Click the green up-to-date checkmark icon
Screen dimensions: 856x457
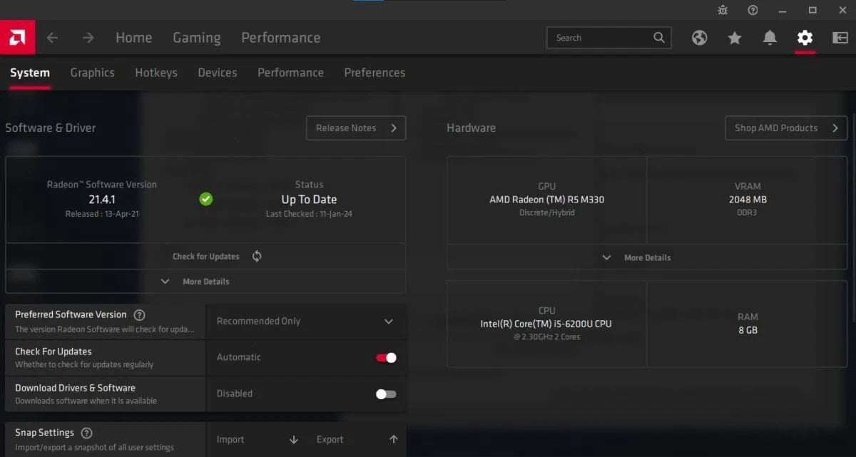pos(206,199)
